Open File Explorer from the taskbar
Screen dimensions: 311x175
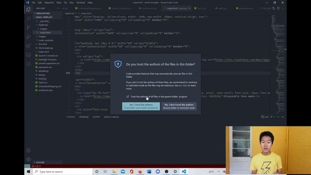pyautogui.click(x=114, y=172)
